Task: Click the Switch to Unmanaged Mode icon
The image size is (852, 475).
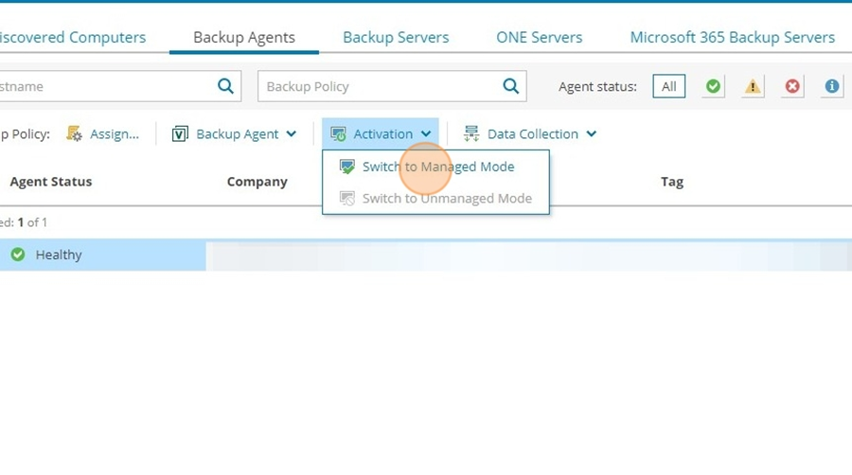Action: pos(347,198)
